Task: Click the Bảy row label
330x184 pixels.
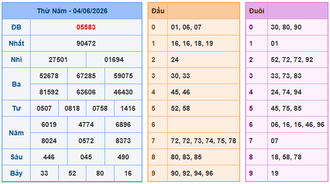Action: 16,173
